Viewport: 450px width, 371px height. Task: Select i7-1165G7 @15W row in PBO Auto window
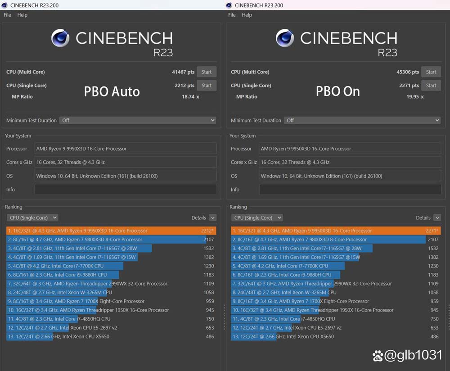click(111, 257)
